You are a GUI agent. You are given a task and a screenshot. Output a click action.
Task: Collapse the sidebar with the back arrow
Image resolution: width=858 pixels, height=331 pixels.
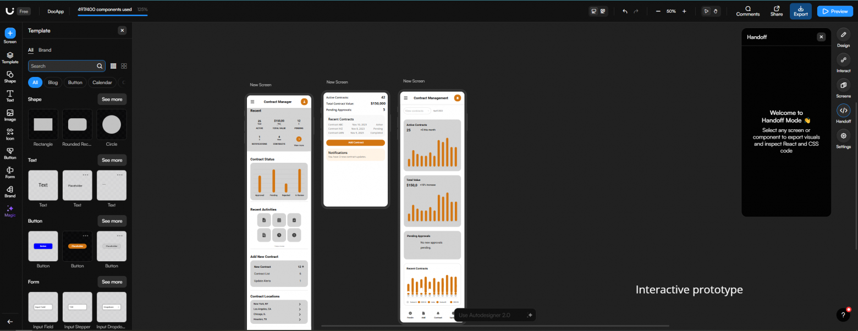(x=10, y=322)
